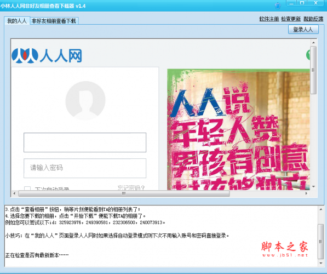
Task: Click the 人人说 promotional banner image
Action: (x=238, y=129)
